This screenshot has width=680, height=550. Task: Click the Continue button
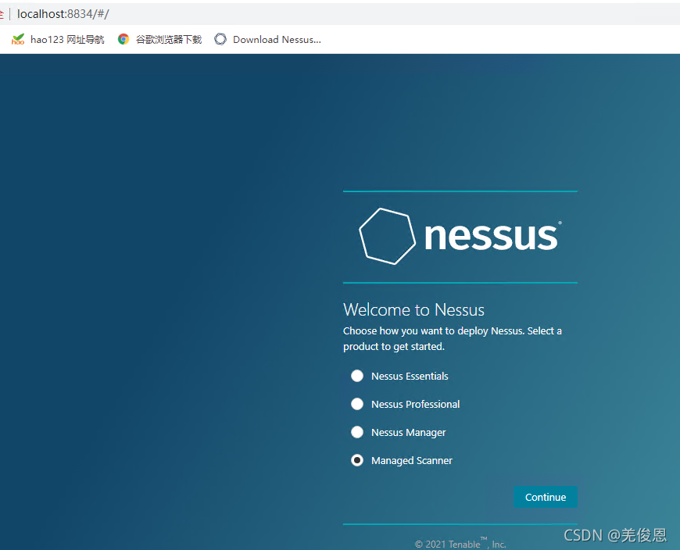point(545,497)
